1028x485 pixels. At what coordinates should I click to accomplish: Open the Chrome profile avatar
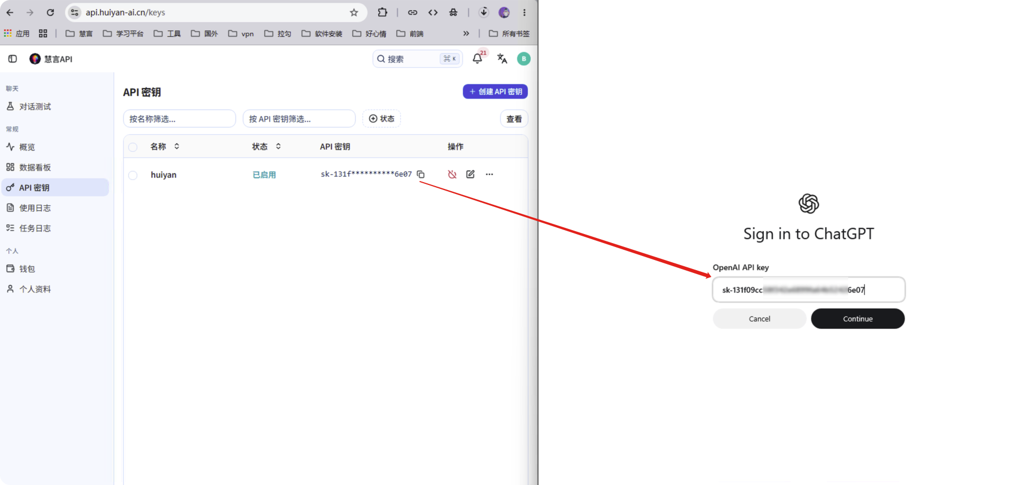pos(504,12)
